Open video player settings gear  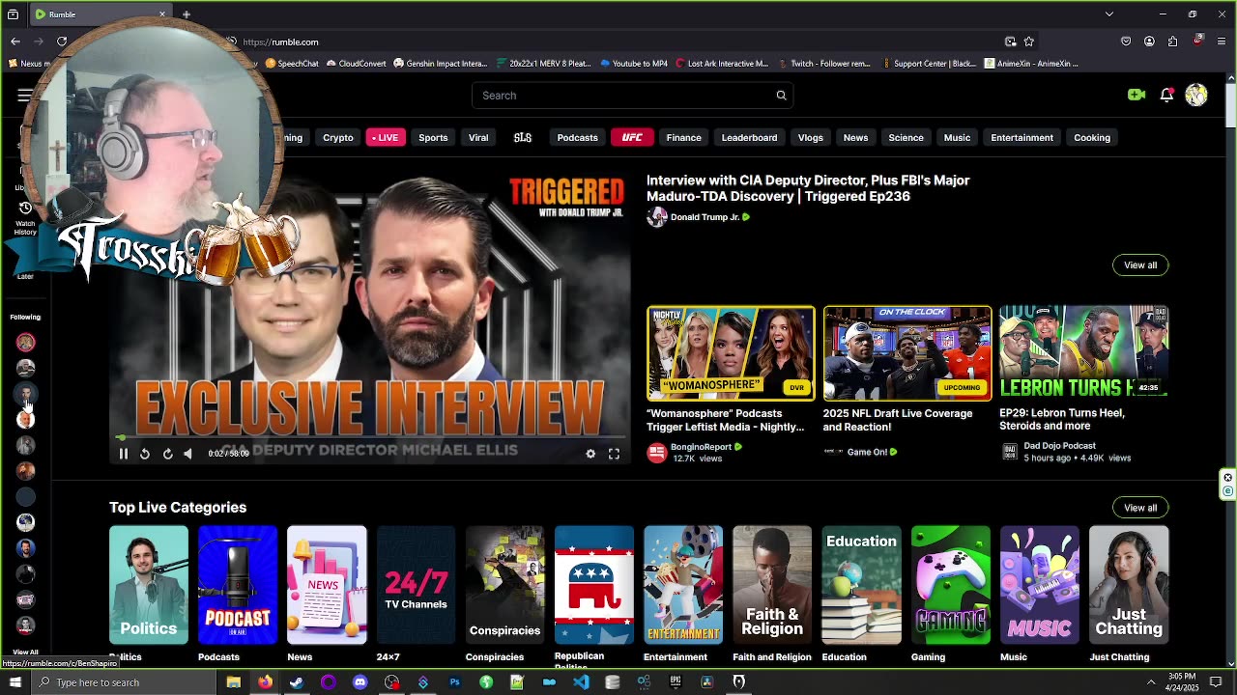(590, 454)
